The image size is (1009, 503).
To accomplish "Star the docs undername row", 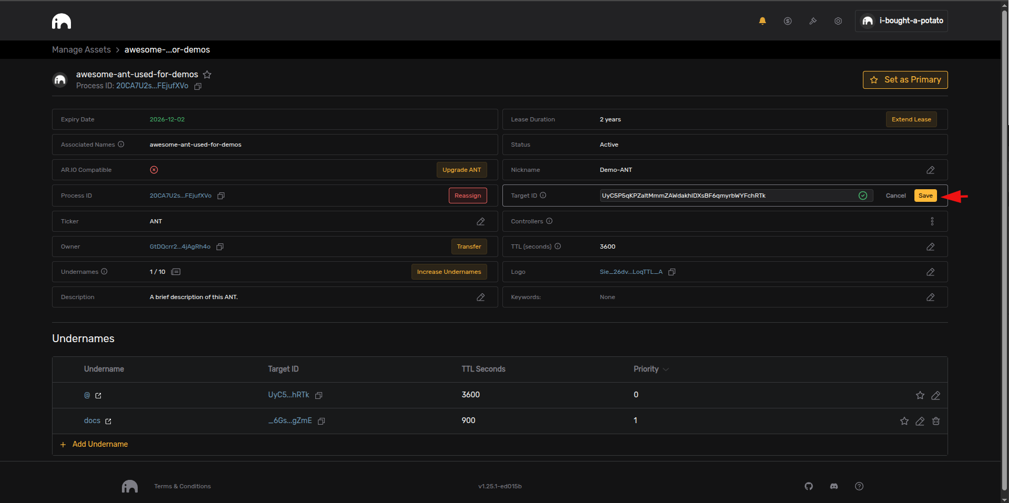I will [x=904, y=421].
